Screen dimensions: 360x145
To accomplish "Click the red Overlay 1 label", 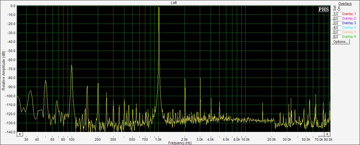I will point(349,14).
